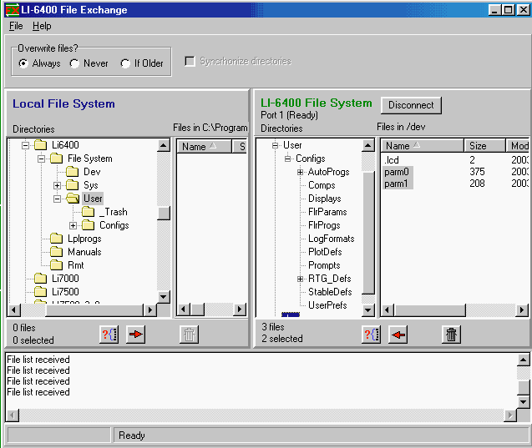Click the red arrow copy-to-local icon

pos(398,335)
